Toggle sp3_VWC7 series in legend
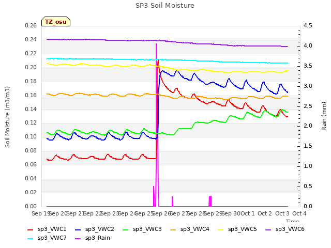 47,238
